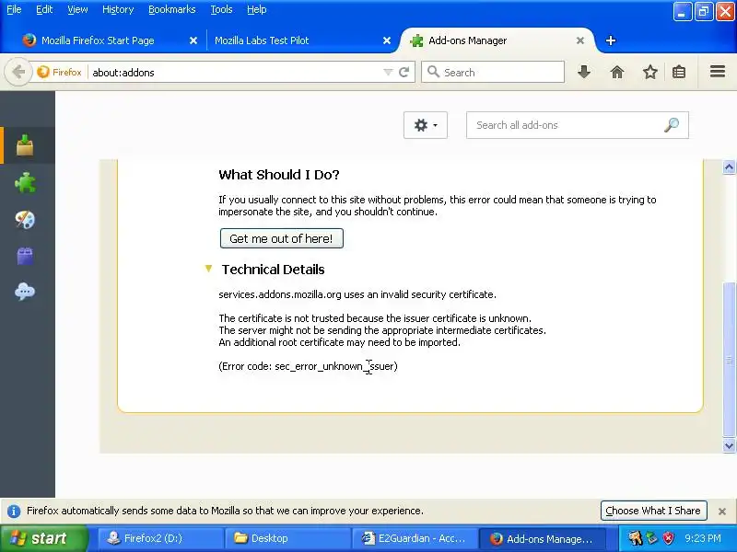Click Get me out of here! button
Screen dimensions: 737x552
(x=282, y=238)
